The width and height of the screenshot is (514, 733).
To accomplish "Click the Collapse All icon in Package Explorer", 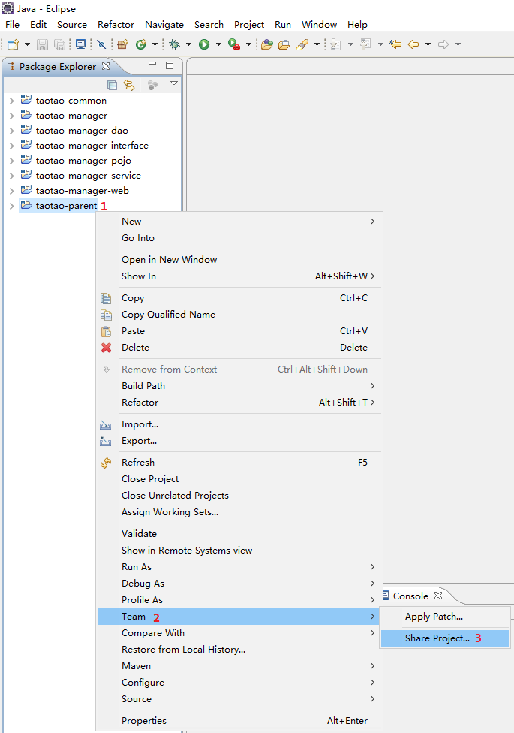I will pyautogui.click(x=112, y=85).
